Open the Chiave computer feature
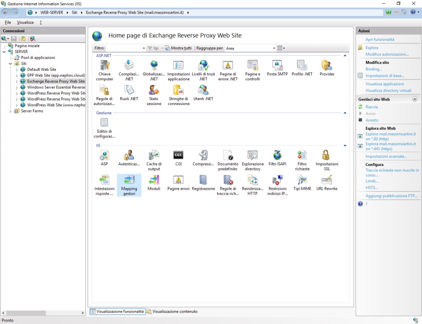This screenshot has height=324, width=422. tap(104, 70)
